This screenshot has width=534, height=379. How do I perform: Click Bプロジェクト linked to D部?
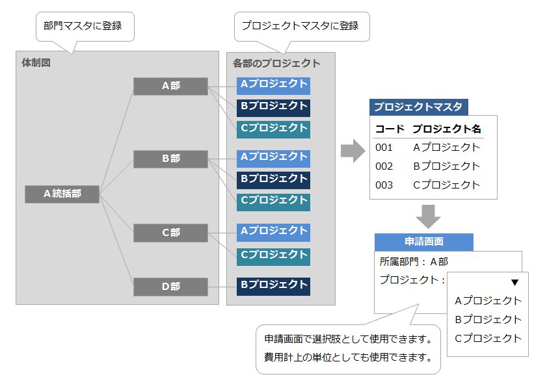[x=273, y=285]
